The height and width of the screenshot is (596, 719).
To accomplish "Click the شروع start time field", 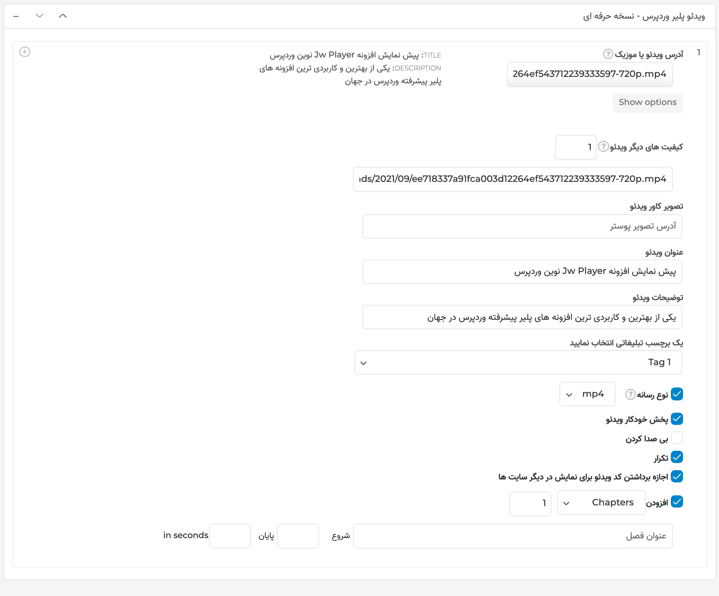I will click(298, 536).
